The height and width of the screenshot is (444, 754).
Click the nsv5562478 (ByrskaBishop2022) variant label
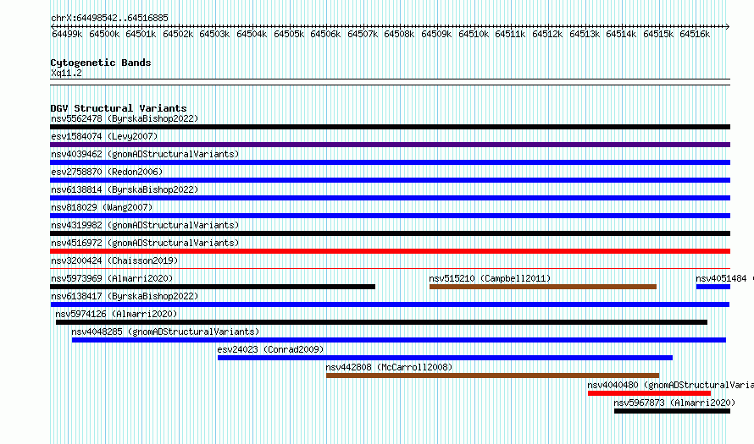[125, 118]
